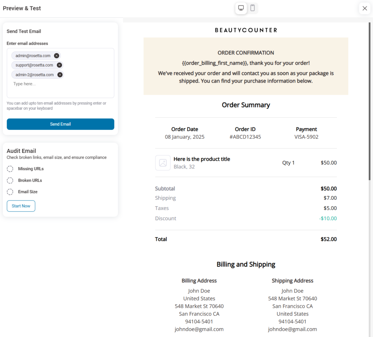Image resolution: width=373 pixels, height=337 pixels.
Task: Remove support@rosetta.com from recipients
Action: [60, 65]
